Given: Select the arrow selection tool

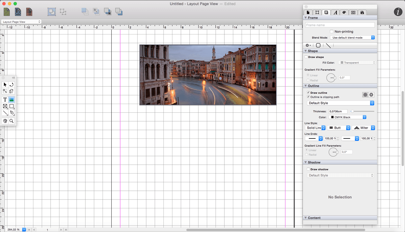Looking at the screenshot, I should (x=5, y=84).
